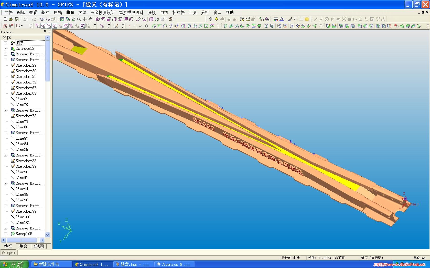Click the solid purple shaded cube icon
The image size is (430, 268).
click(98, 19)
